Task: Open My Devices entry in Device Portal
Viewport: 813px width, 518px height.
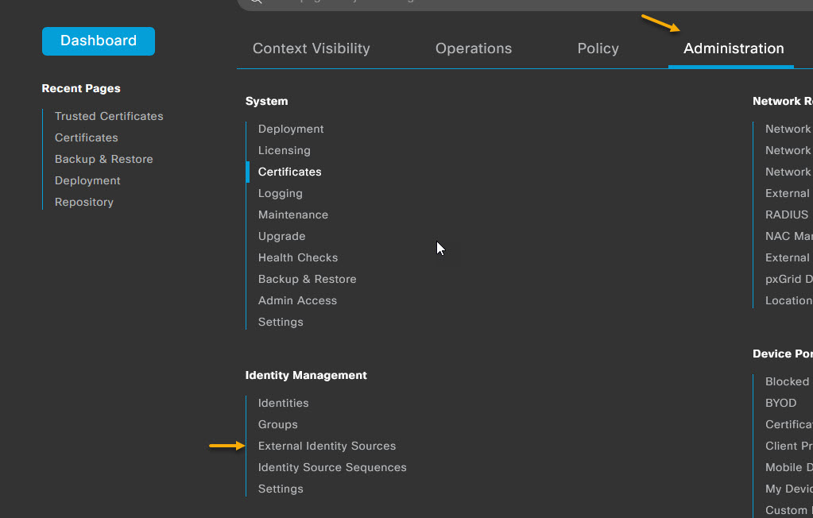Action: [x=788, y=489]
